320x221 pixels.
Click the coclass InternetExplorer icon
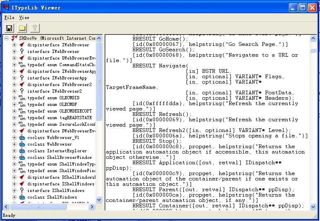tap(22, 151)
